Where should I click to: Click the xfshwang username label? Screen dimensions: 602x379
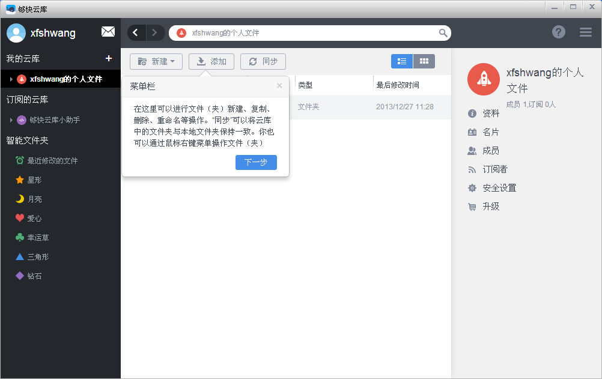[x=53, y=33]
